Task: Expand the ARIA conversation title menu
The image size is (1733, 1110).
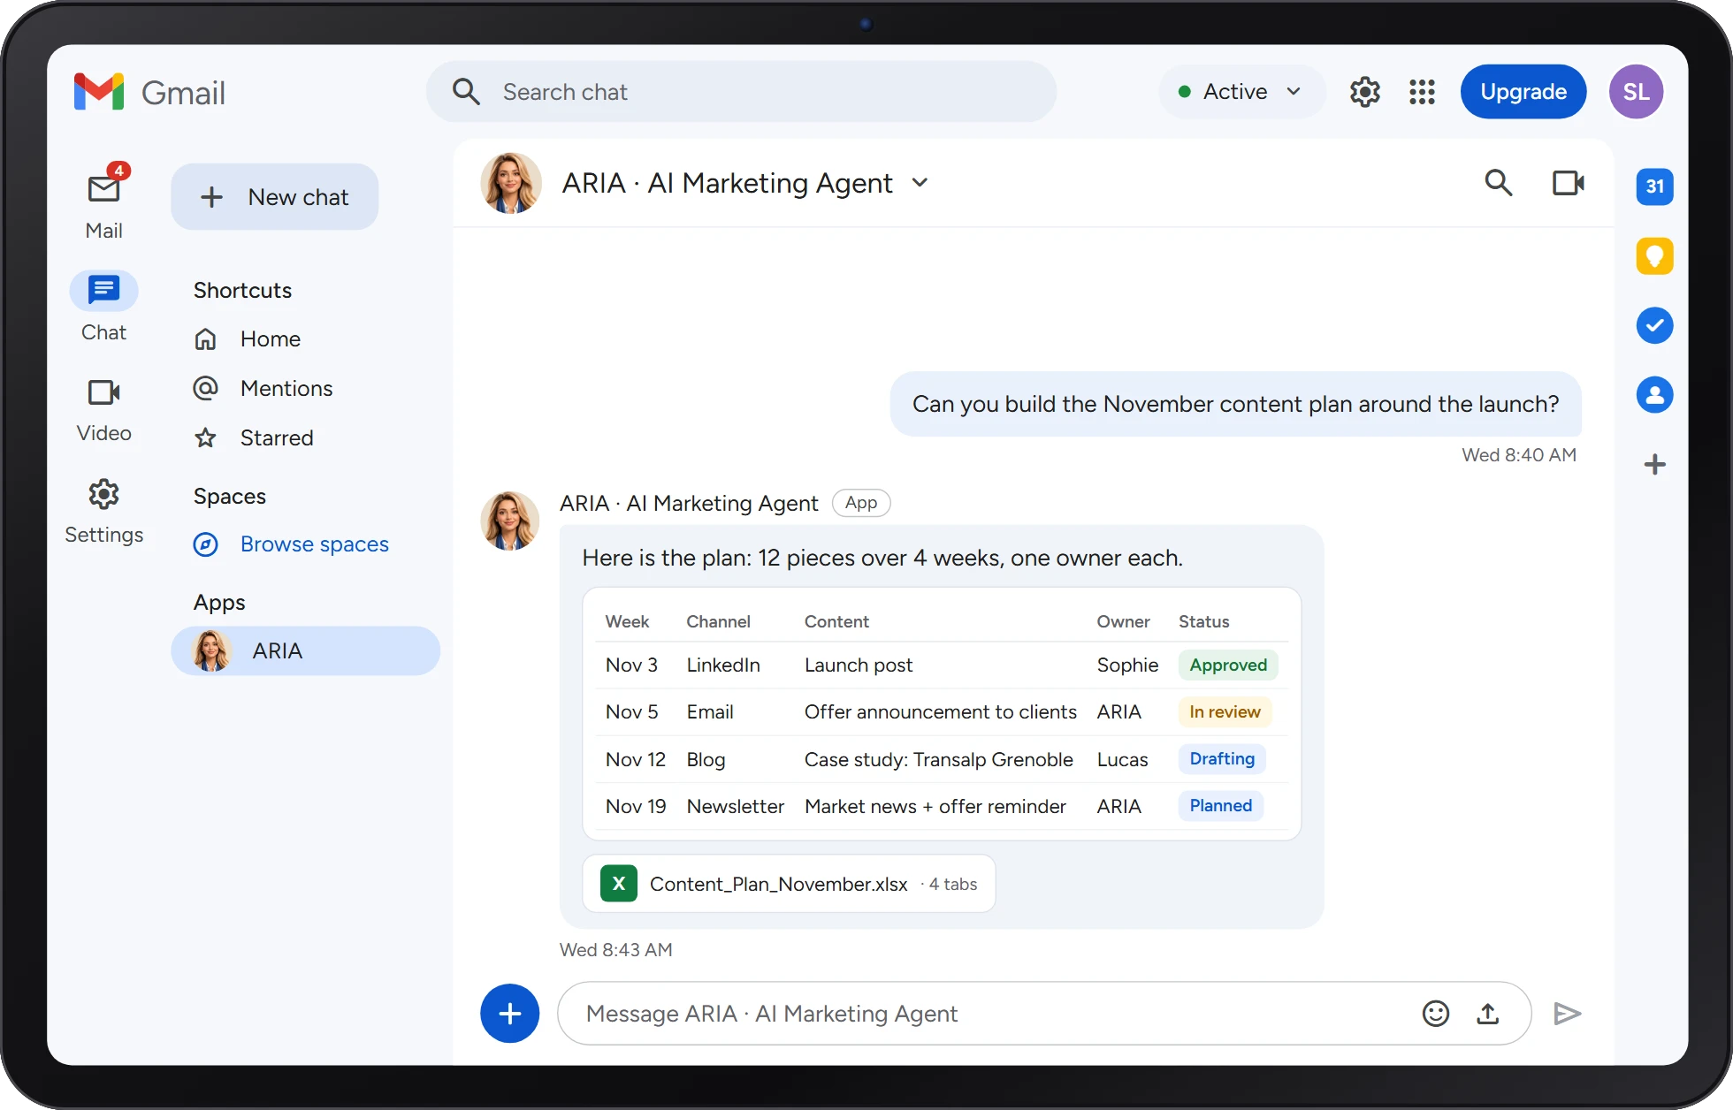Action: click(920, 183)
